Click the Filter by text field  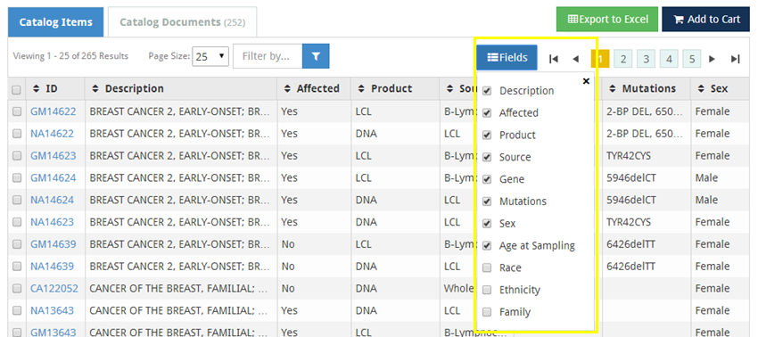tap(268, 56)
